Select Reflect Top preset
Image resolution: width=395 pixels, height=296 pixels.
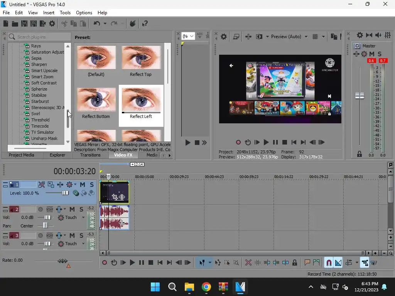141,61
